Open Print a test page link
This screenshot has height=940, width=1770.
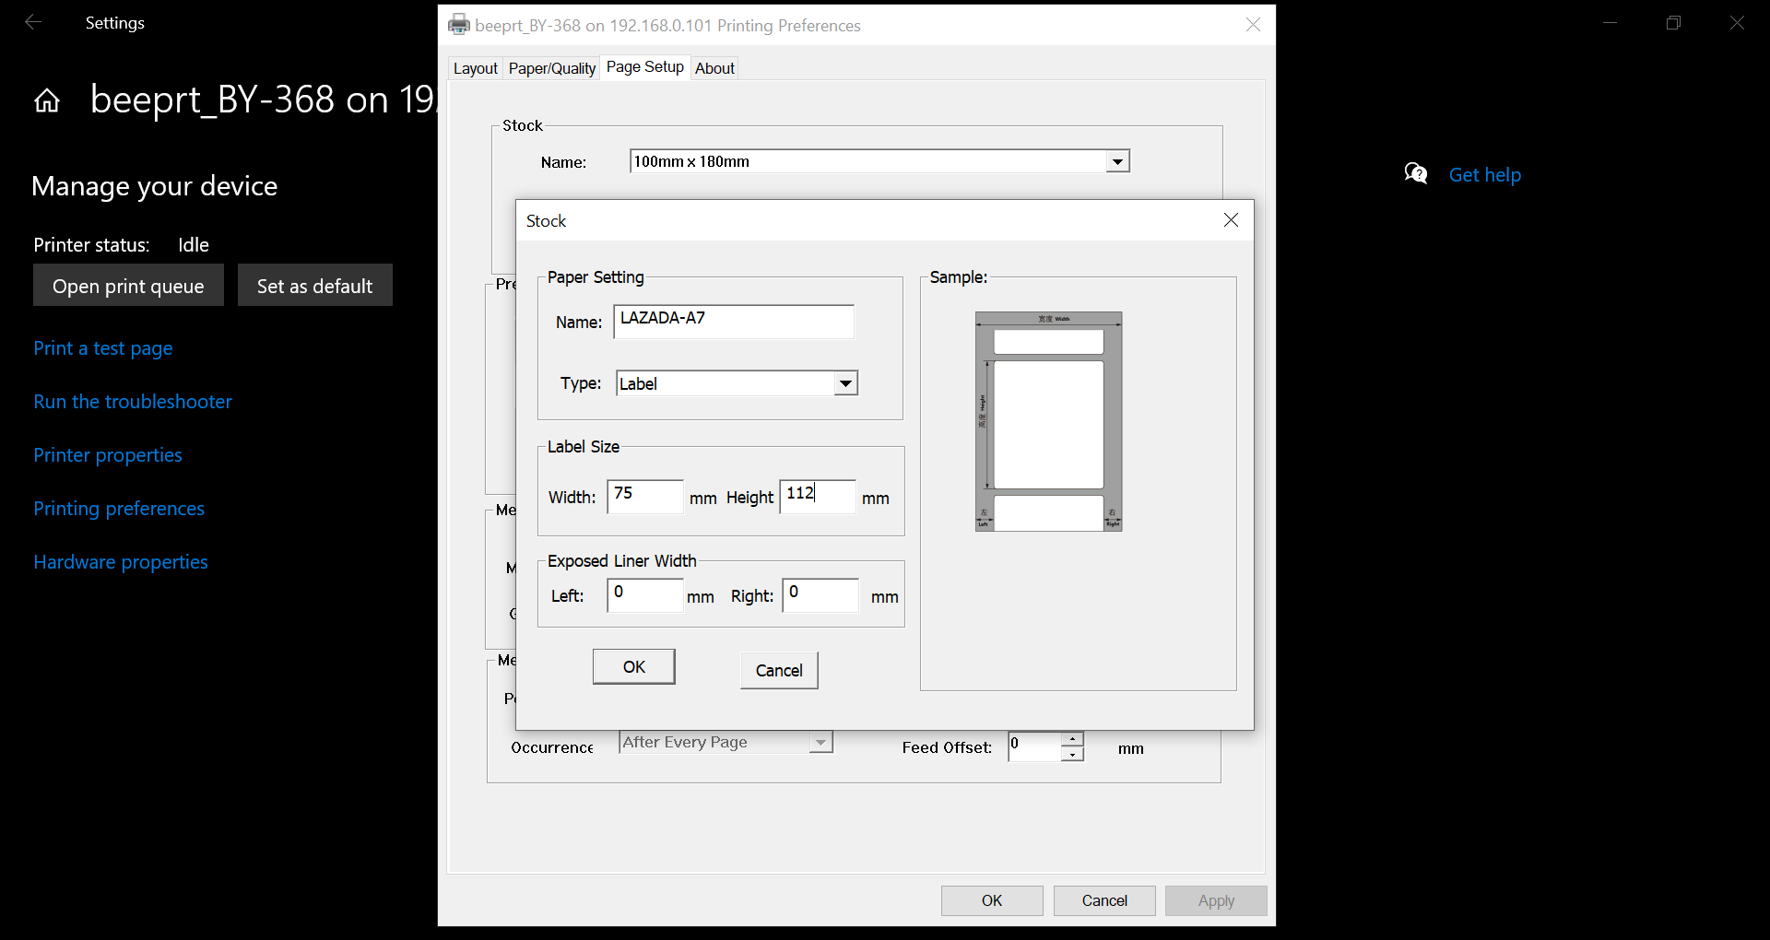(102, 348)
